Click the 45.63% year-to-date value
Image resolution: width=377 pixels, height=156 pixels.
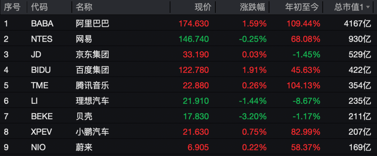tap(305, 70)
